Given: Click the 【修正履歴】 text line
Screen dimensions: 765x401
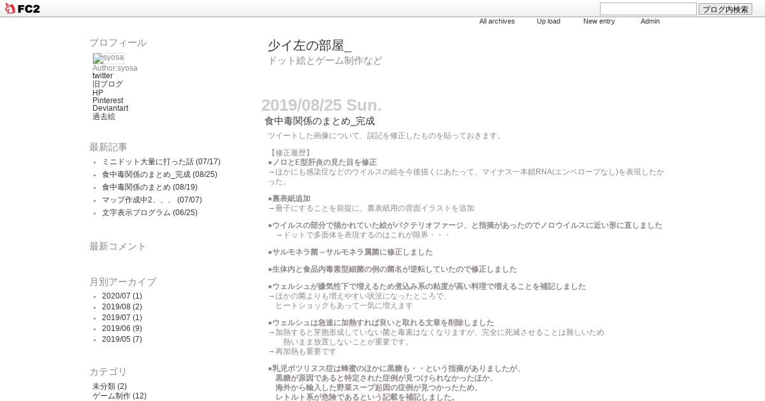Looking at the screenshot, I should point(290,153).
